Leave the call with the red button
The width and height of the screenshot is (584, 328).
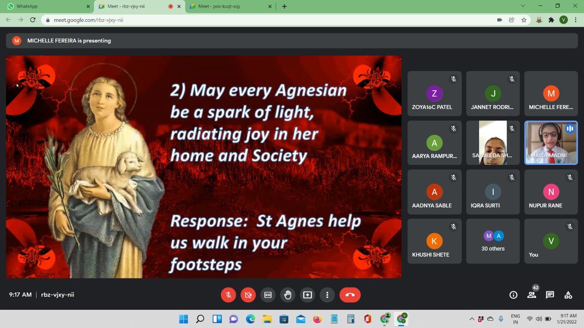click(x=350, y=295)
